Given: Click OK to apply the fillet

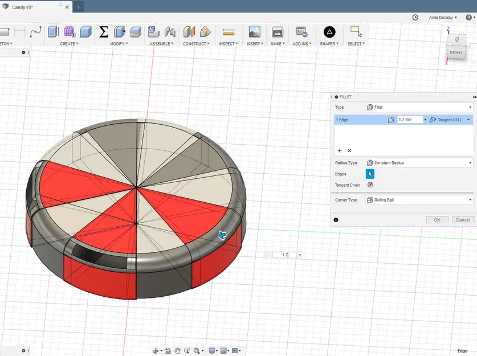Looking at the screenshot, I should [437, 219].
